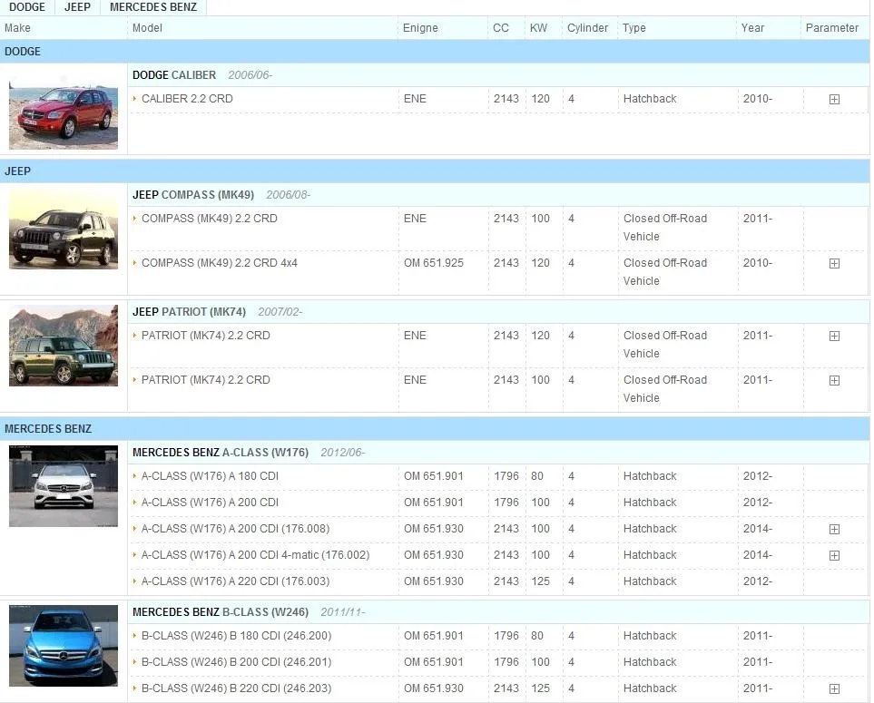Open B 180 CDI (246.200) link
The image size is (874, 703).
point(236,636)
